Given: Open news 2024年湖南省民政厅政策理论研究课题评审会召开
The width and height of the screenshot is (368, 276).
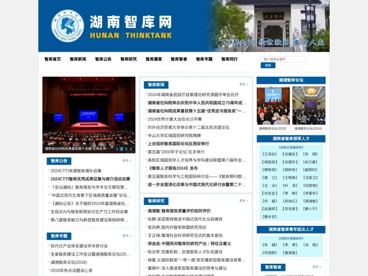Looking at the screenshot, I should [x=193, y=95].
